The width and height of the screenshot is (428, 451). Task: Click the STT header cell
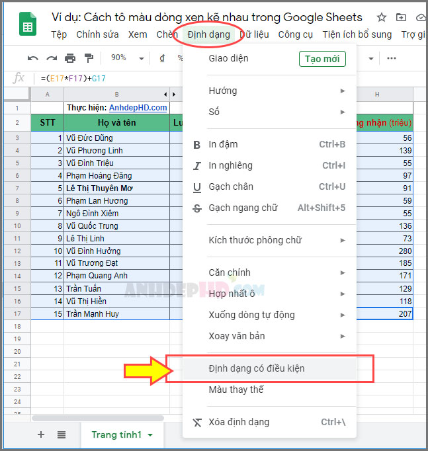[x=47, y=123]
